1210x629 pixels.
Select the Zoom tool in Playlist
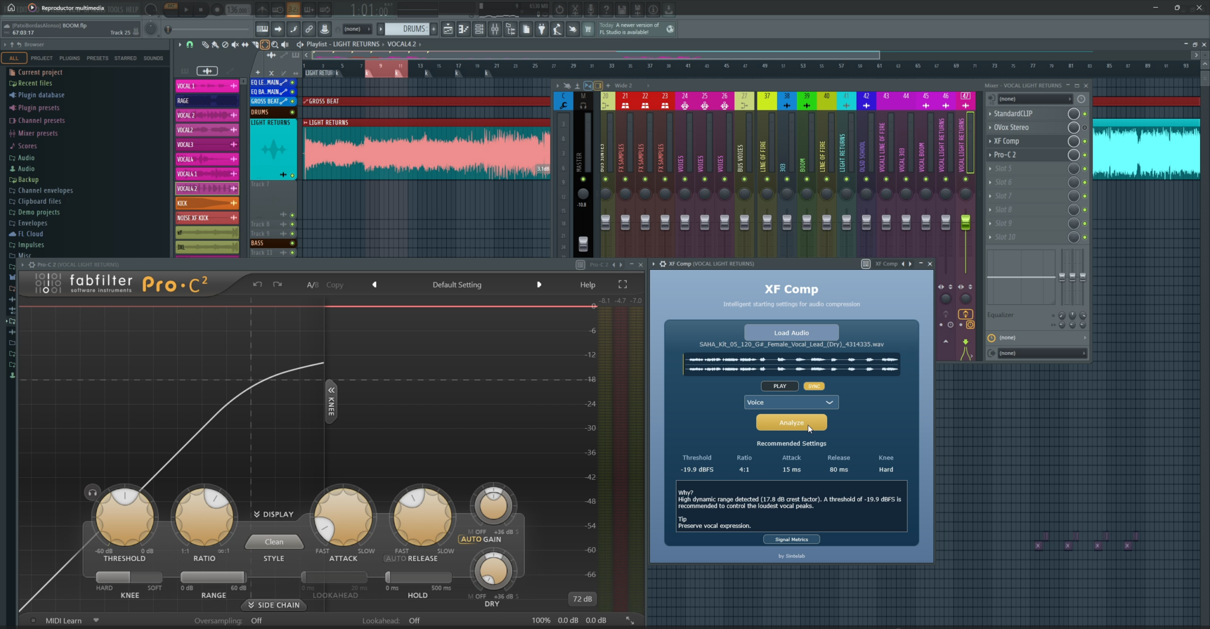[x=275, y=44]
